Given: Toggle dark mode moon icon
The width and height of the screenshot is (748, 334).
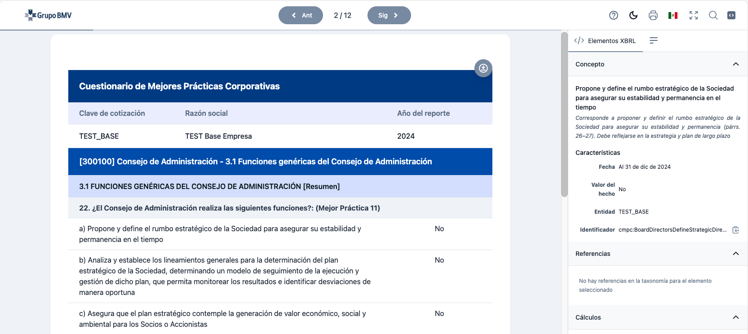Looking at the screenshot, I should (633, 15).
